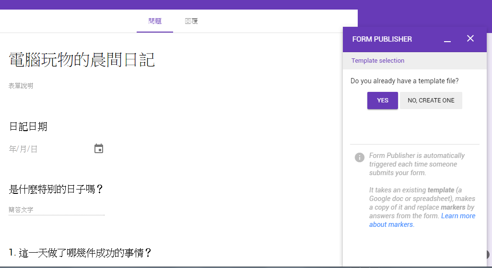Click NO, CREATE ONE button
This screenshot has height=268, width=492.
431,100
